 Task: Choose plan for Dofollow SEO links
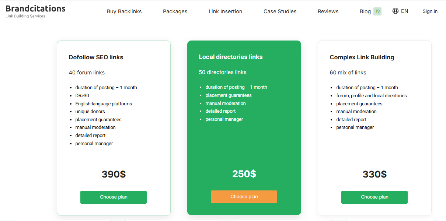pos(114,197)
